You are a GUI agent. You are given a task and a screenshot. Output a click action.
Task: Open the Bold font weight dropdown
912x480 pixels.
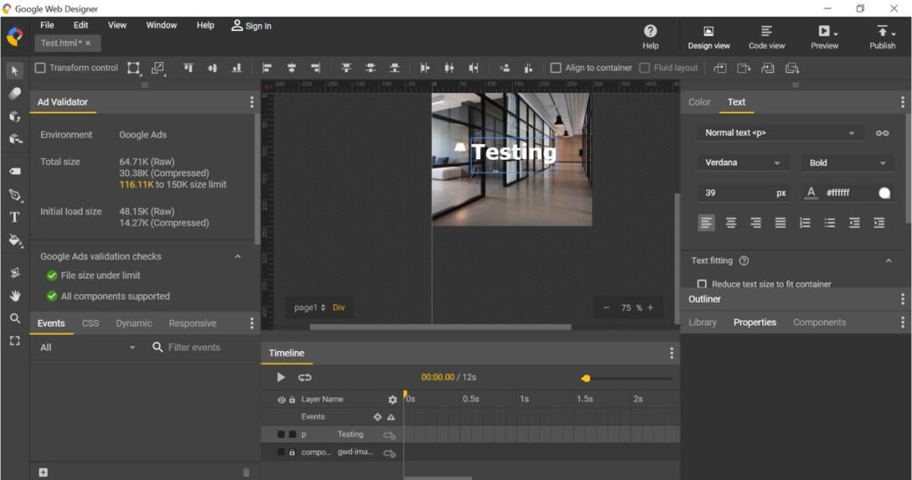click(848, 163)
